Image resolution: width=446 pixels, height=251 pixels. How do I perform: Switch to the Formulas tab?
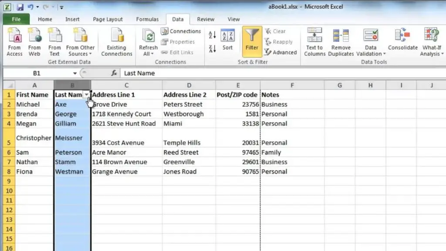point(147,19)
